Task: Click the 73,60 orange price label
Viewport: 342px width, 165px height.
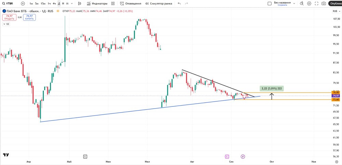Action: pyautogui.click(x=336, y=100)
